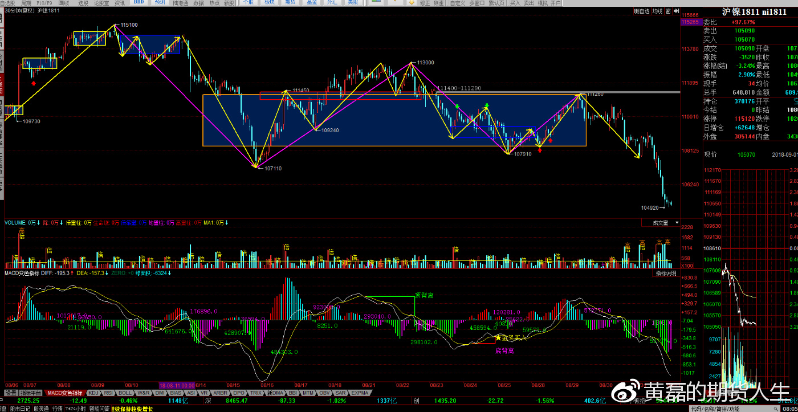Toggle the 均线 moving average display

click(657, 11)
